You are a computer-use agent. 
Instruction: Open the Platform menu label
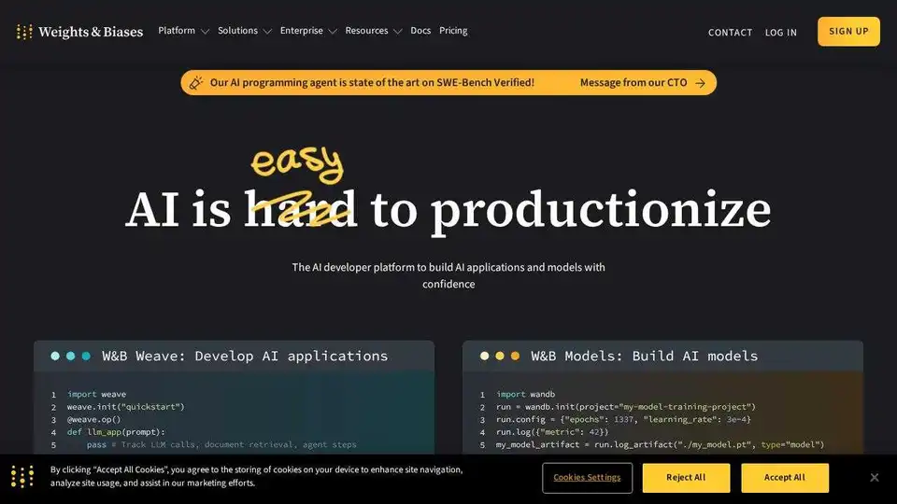177,31
